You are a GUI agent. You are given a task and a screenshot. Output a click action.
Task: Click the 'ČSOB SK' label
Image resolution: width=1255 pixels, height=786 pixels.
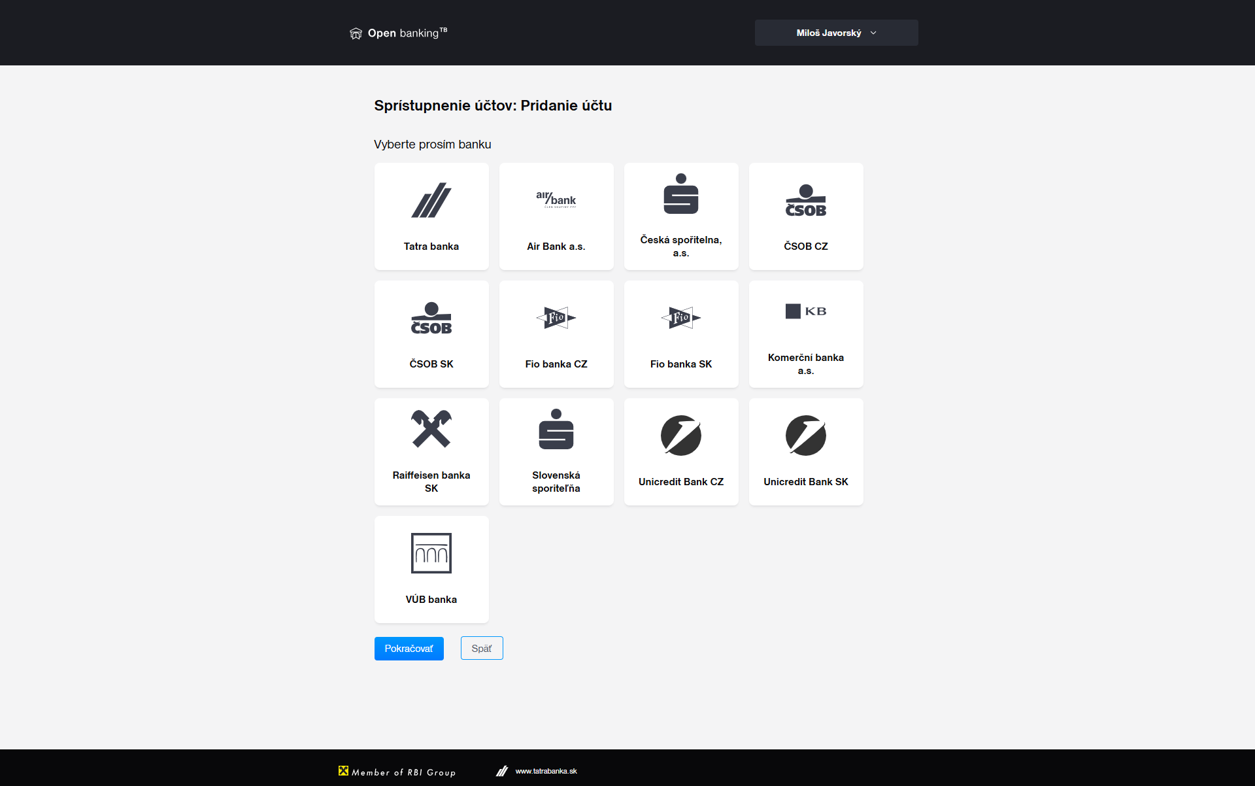click(431, 364)
